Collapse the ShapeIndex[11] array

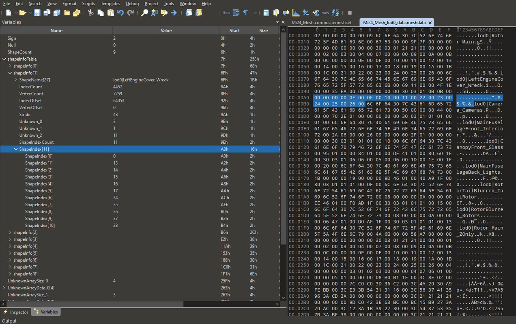pyautogui.click(x=16, y=149)
